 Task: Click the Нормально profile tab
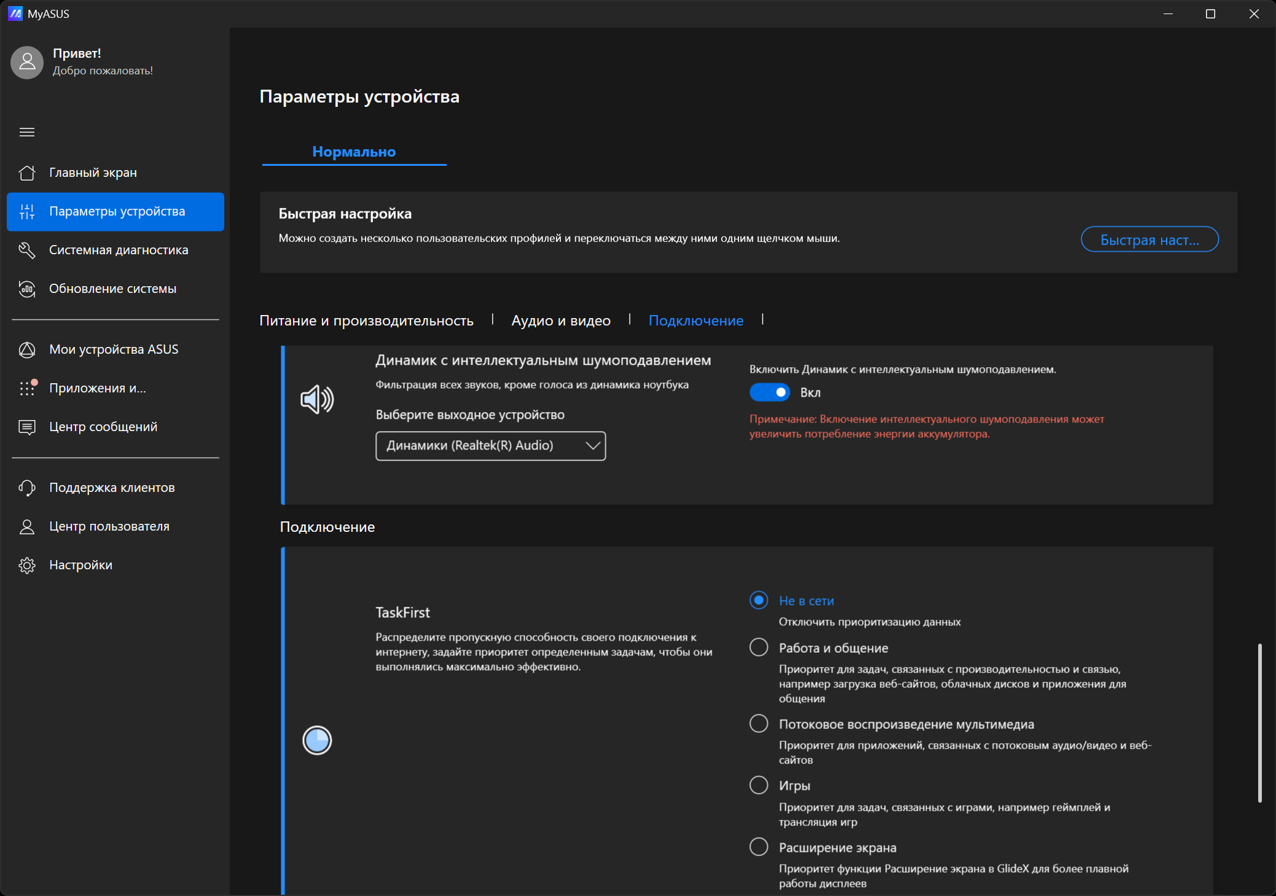pyautogui.click(x=354, y=152)
